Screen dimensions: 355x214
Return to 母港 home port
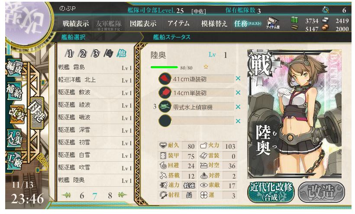37,113
